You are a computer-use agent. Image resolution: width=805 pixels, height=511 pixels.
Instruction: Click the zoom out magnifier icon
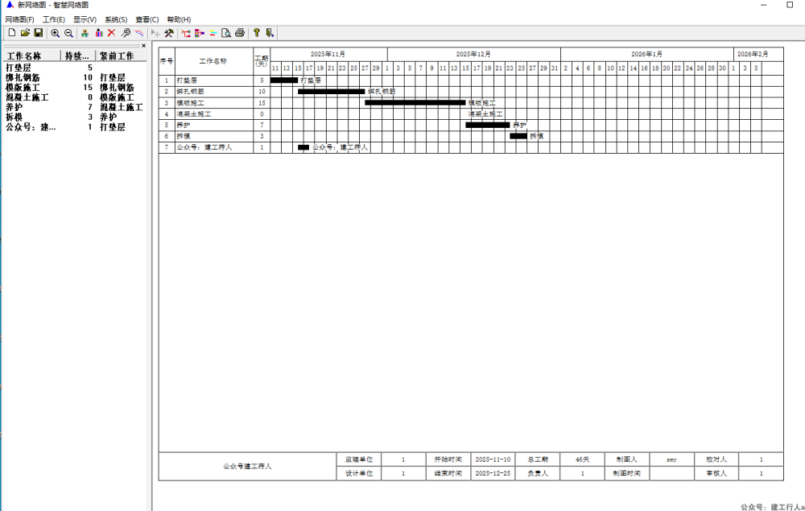pyautogui.click(x=68, y=33)
